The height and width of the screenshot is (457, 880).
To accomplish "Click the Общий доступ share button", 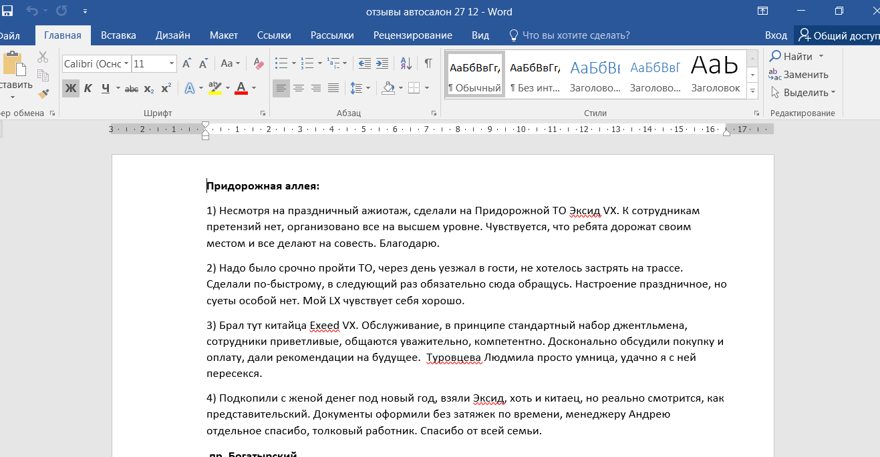I will [838, 35].
